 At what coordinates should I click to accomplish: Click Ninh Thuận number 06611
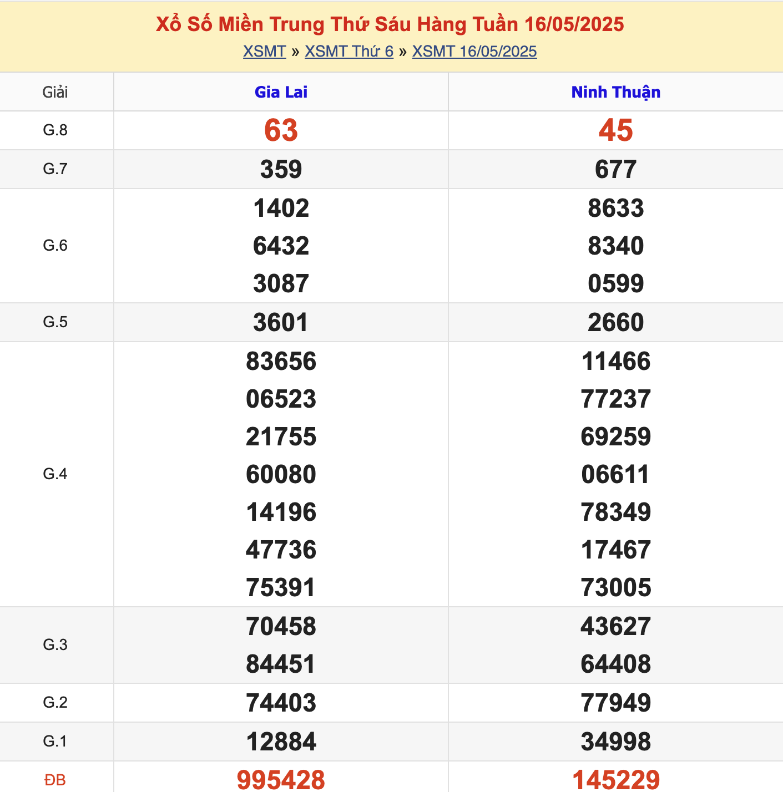616,474
